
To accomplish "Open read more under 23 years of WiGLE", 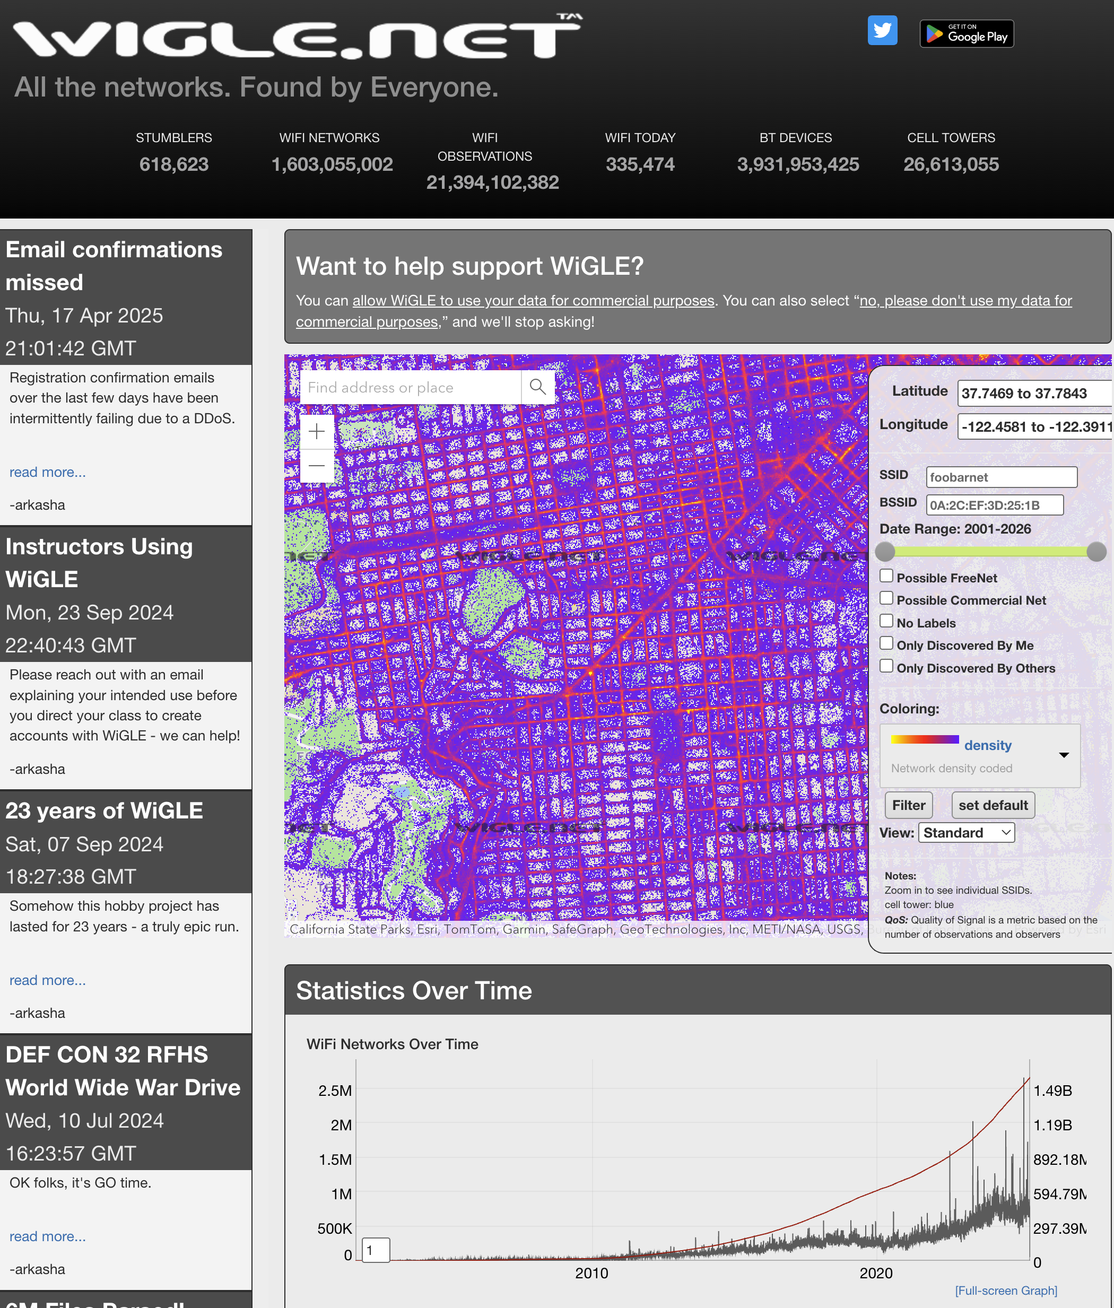I will click(47, 980).
